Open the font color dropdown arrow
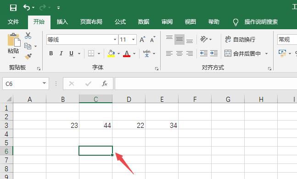This screenshot has width=297, height=179. (134, 54)
